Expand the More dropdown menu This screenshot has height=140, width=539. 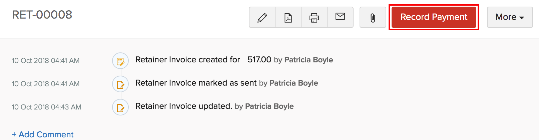pos(510,17)
